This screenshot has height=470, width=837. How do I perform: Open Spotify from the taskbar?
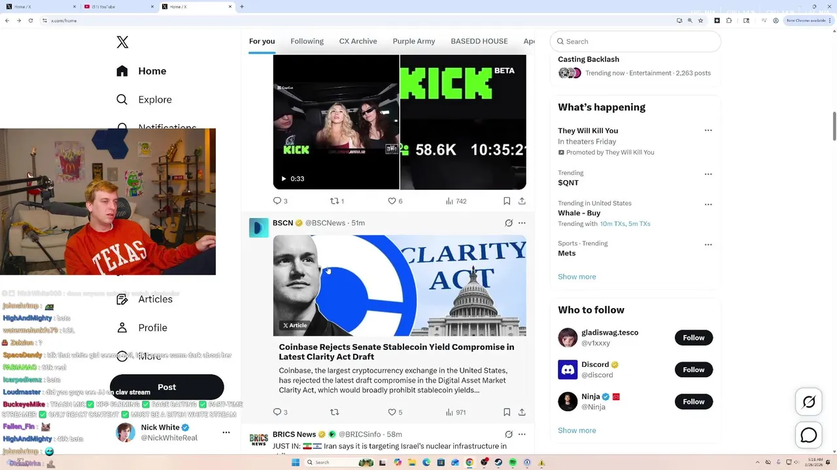512,462
